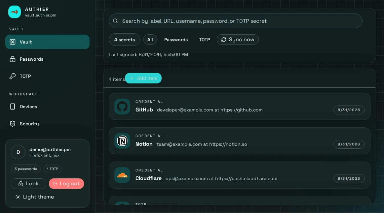Viewport: 384px width, 213px height.
Task: Open the Cloudflare credential entry
Action: pyautogui.click(x=239, y=175)
